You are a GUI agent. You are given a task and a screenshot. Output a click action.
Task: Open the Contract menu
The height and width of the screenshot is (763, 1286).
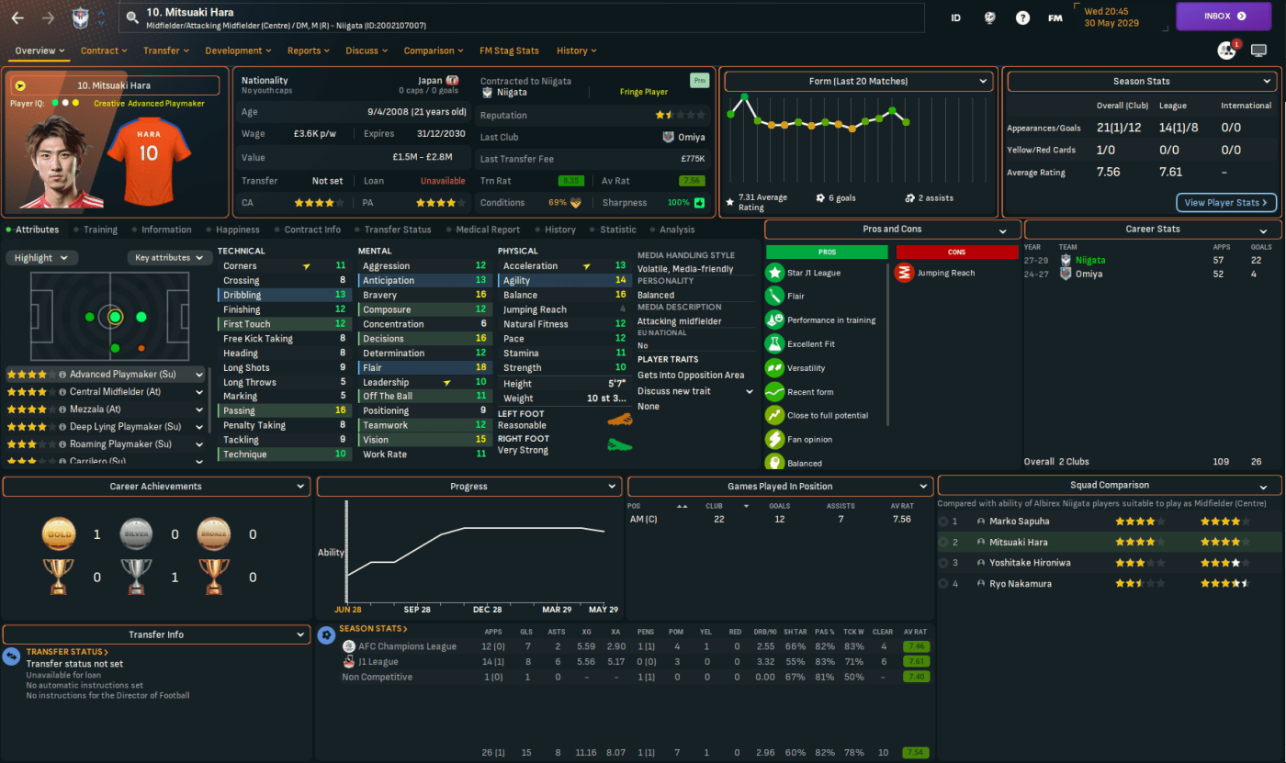(x=105, y=50)
